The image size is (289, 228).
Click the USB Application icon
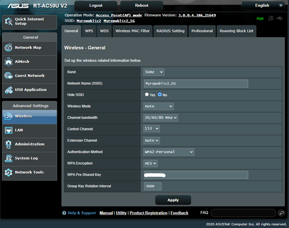tap(8, 90)
